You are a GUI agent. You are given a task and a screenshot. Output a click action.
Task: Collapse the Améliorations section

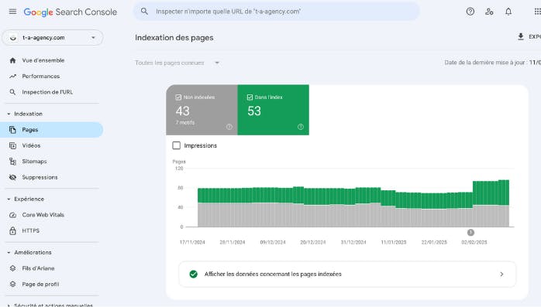pyautogui.click(x=9, y=252)
